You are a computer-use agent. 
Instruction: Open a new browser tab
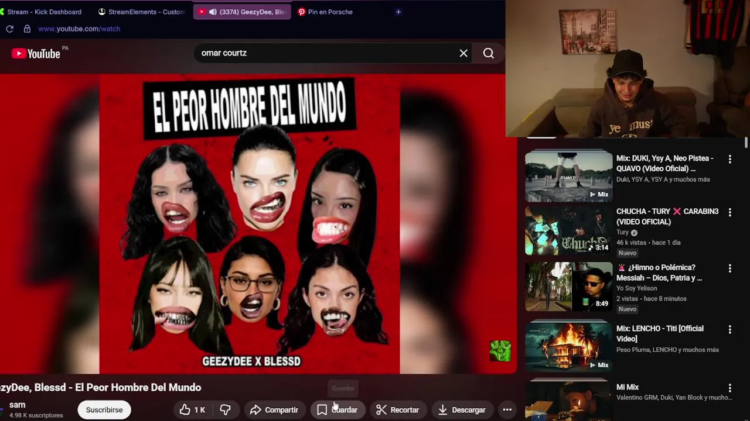click(x=398, y=12)
